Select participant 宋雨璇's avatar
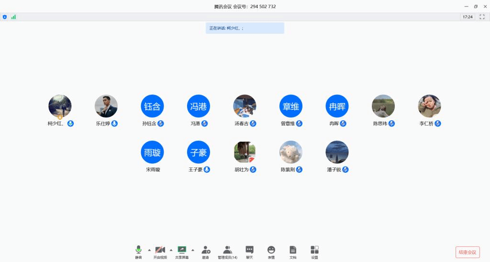The width and height of the screenshot is (490, 262). pyautogui.click(x=152, y=152)
